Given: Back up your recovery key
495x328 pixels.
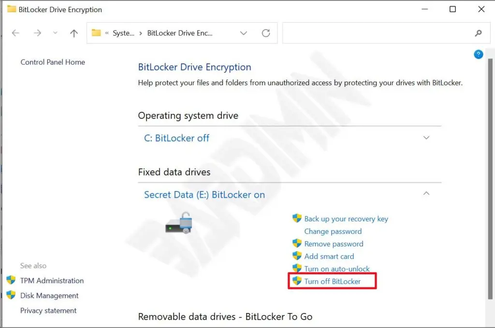Looking at the screenshot, I should point(346,219).
